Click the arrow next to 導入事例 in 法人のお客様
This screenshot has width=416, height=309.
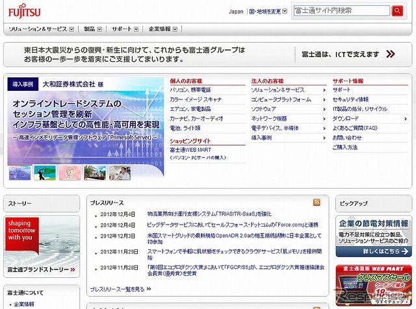click(324, 138)
